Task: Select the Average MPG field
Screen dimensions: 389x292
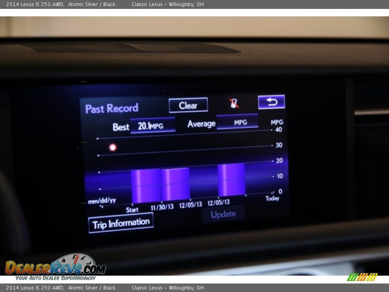Action: [237, 122]
